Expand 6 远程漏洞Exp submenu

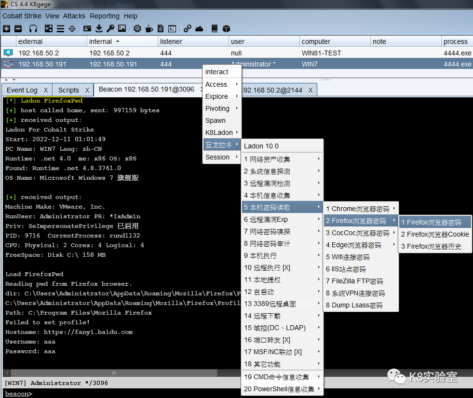tap(282, 220)
